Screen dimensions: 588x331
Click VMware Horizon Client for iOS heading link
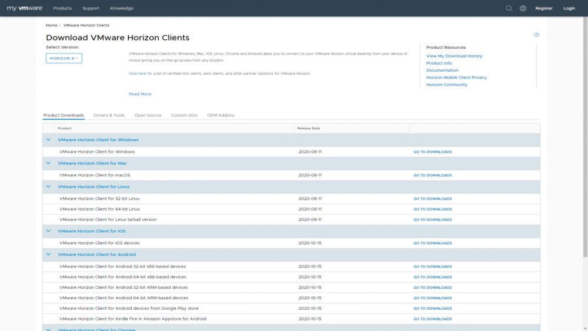click(92, 231)
